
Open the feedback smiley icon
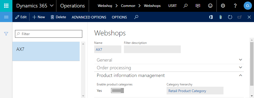coord(210,6)
